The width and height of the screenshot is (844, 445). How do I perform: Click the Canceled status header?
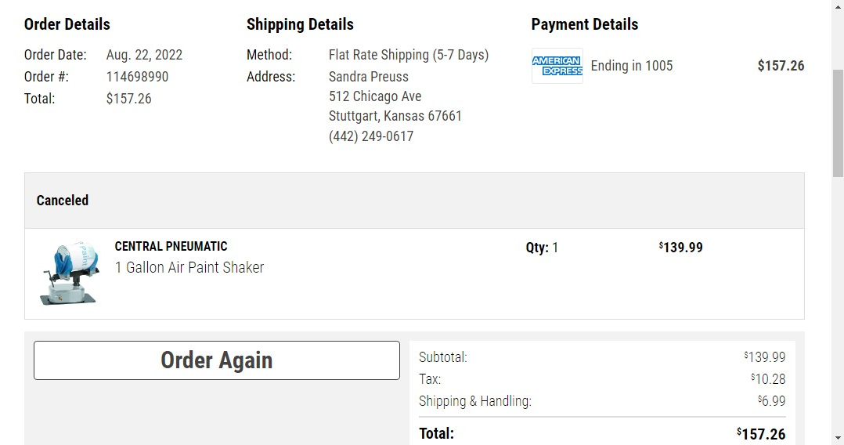(x=63, y=201)
